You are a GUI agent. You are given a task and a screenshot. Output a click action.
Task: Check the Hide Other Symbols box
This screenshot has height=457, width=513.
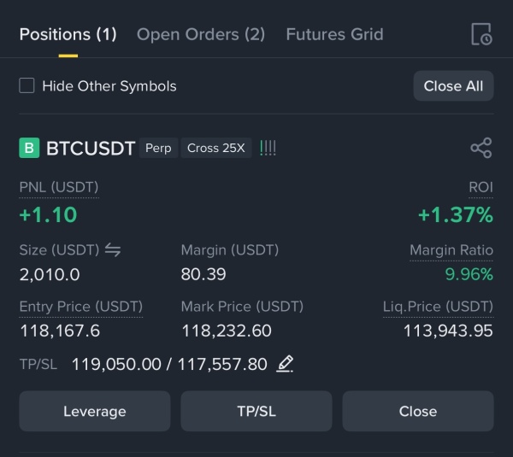point(27,85)
